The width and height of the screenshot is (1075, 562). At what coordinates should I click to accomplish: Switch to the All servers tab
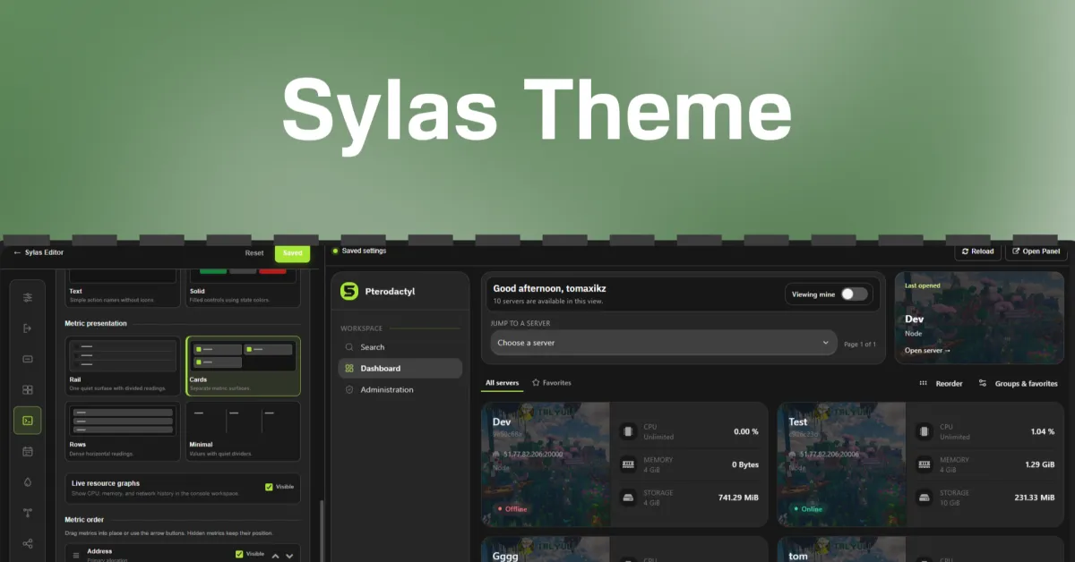[x=502, y=383]
